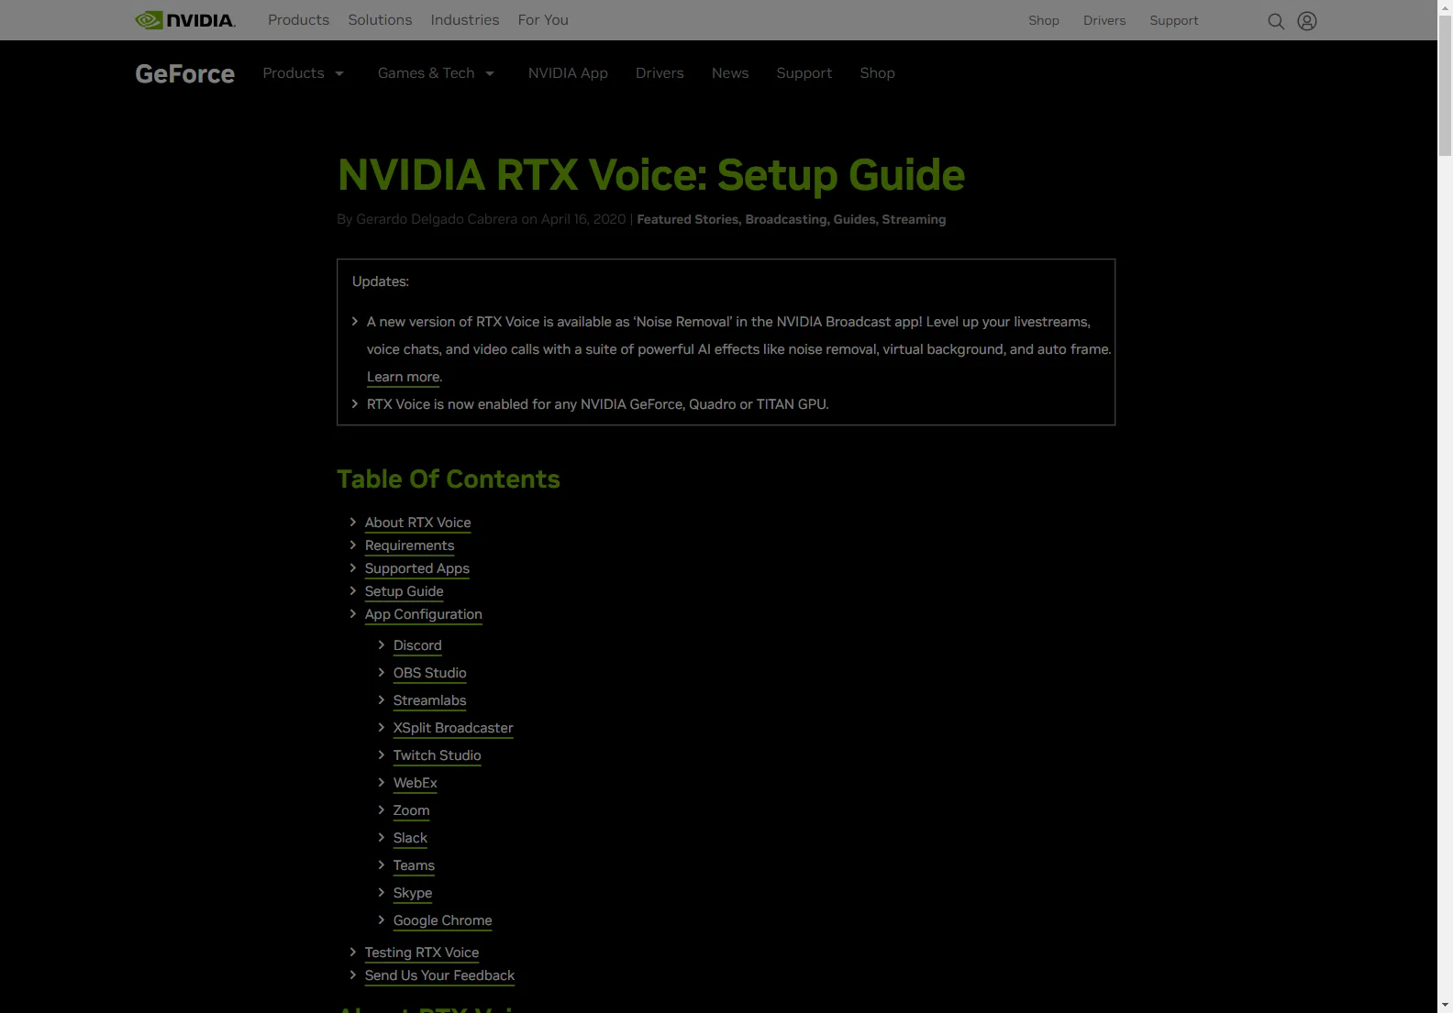The image size is (1453, 1013).
Task: Open Teams configuration link
Action: pos(414,865)
